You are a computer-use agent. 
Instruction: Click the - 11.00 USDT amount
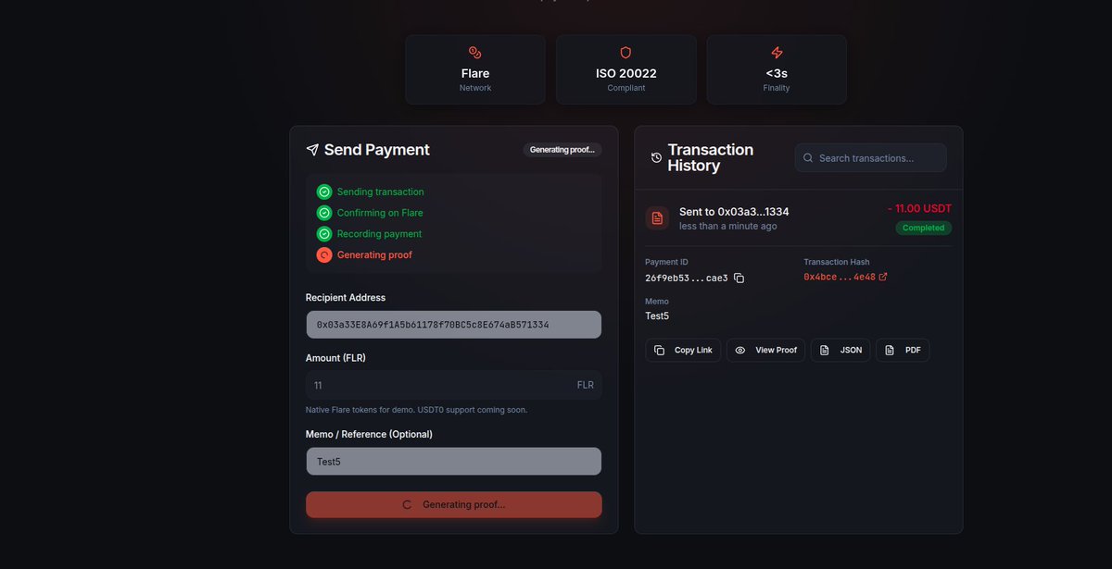(x=919, y=208)
